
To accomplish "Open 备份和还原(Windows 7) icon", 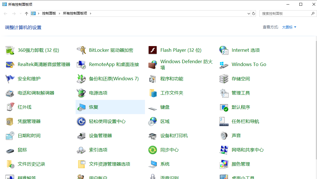I will pos(81,79).
